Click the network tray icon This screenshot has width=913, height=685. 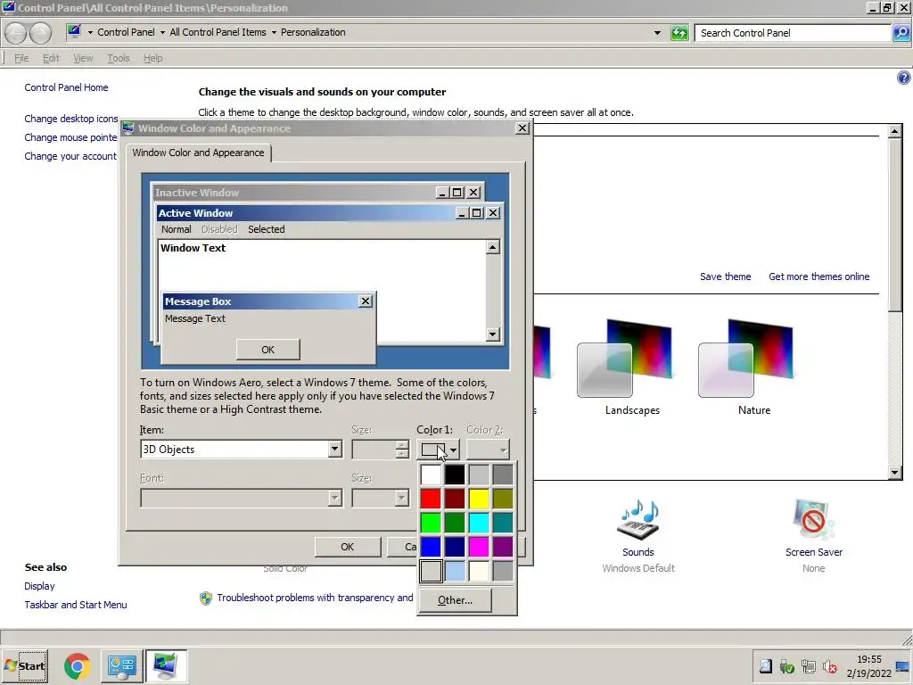808,666
